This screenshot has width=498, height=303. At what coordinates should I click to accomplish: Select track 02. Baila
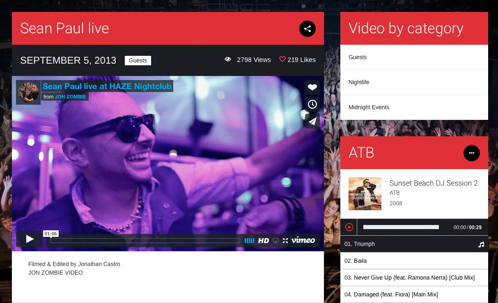[414, 261]
